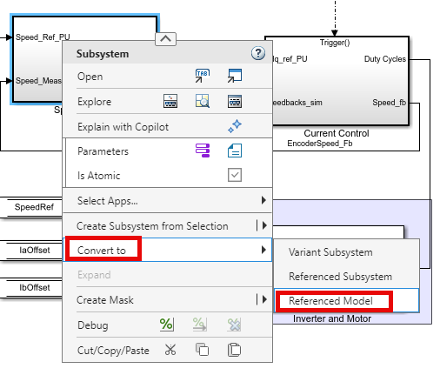The width and height of the screenshot is (440, 375).
Task: Expand the Create Mask submenu arrow
Action: click(x=264, y=299)
